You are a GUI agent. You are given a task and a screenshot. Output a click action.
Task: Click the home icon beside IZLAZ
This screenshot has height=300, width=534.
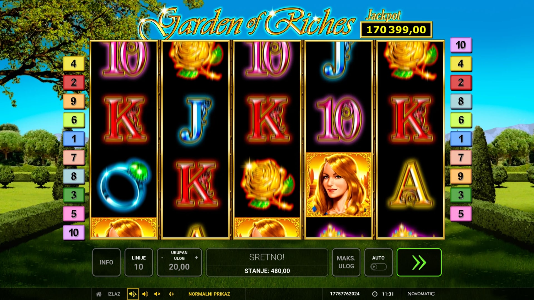pos(99,294)
